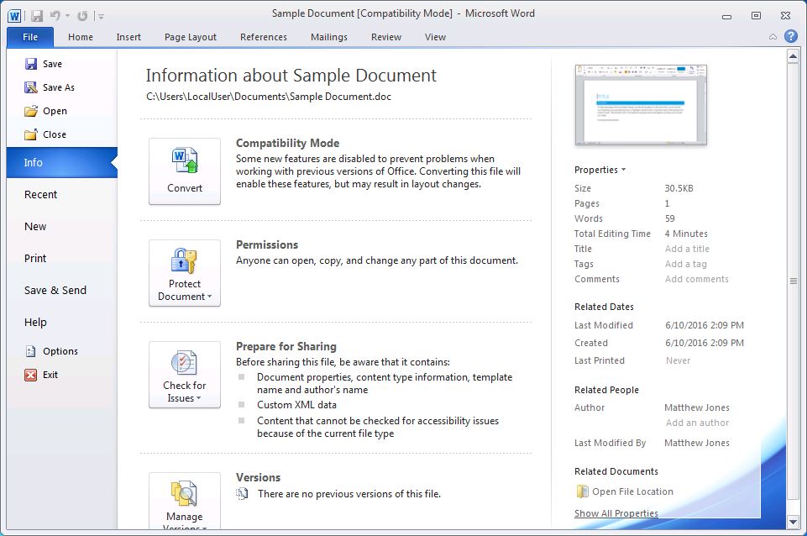Click the scroll down arrow of vertical scrollbar

(x=793, y=522)
